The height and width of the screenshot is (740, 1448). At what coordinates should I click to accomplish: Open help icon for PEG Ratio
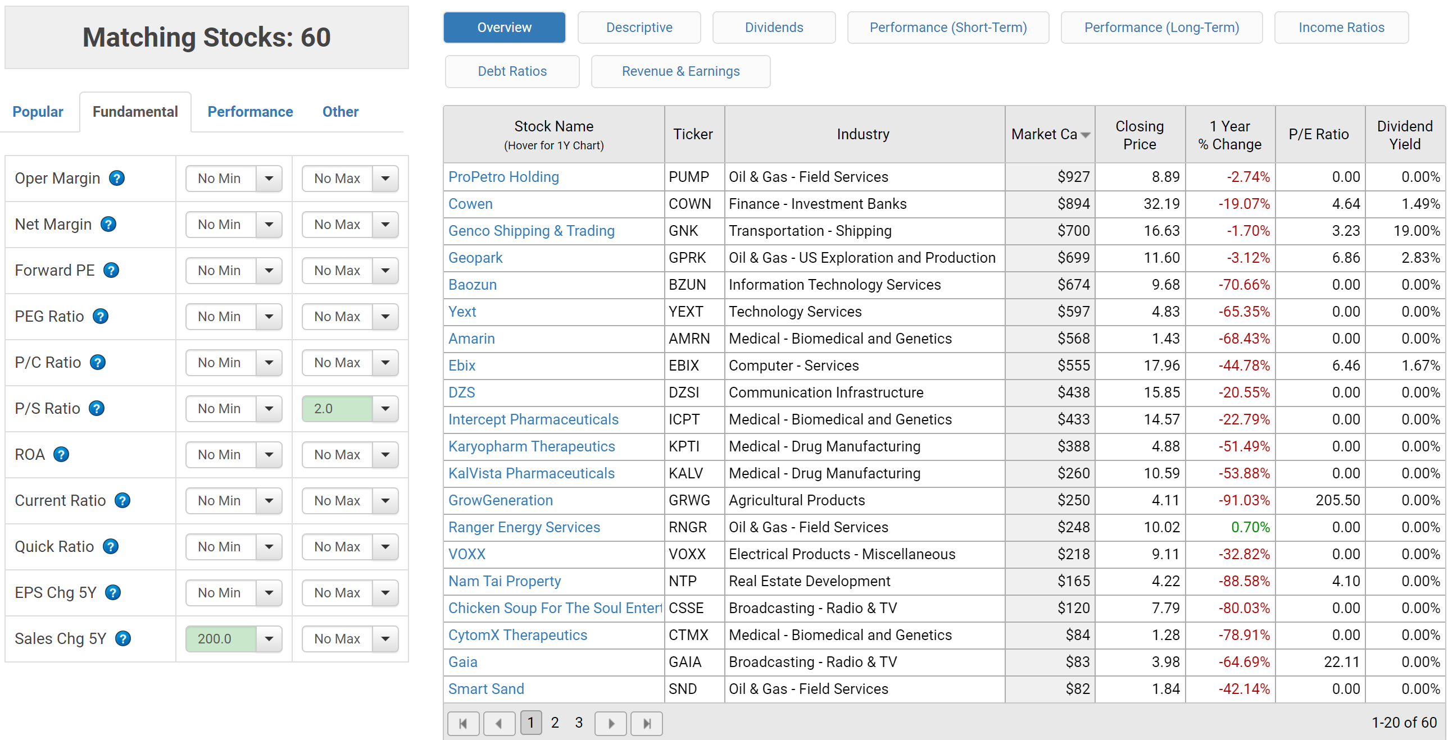[x=101, y=317]
